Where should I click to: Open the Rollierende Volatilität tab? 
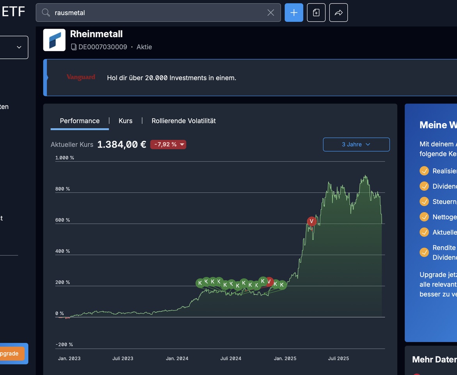(x=183, y=121)
